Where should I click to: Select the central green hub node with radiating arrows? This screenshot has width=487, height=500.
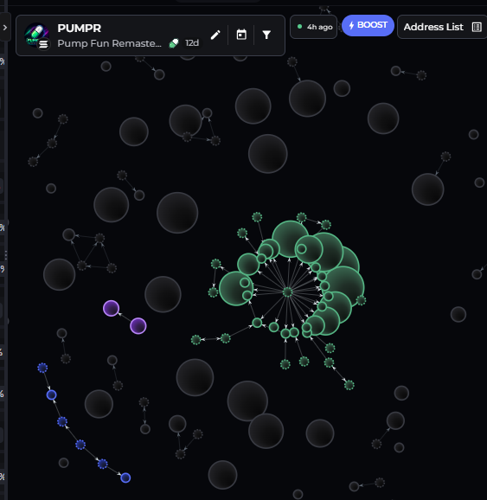(x=287, y=292)
